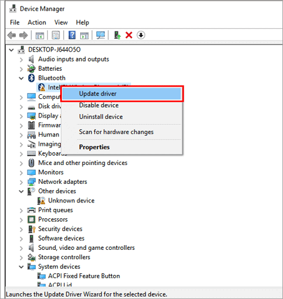Click the Processors chip icon
The height and width of the screenshot is (299, 283).
point(32,219)
